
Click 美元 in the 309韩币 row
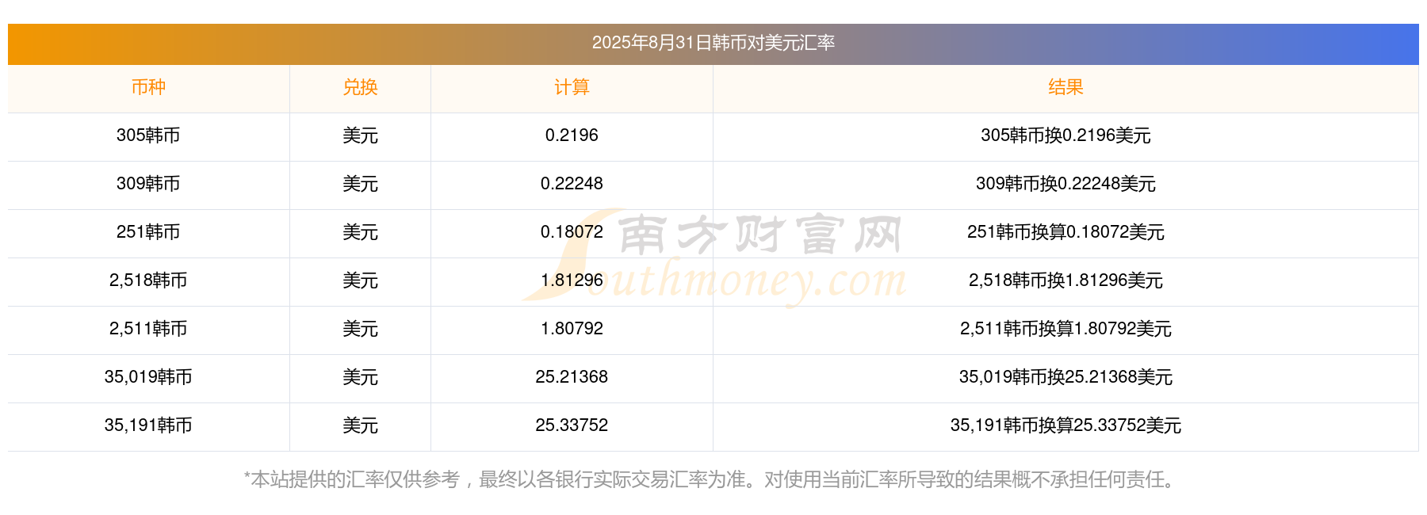click(x=360, y=184)
